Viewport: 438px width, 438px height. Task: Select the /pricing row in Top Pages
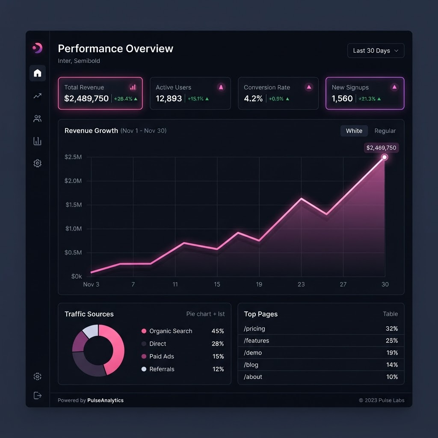coord(321,328)
